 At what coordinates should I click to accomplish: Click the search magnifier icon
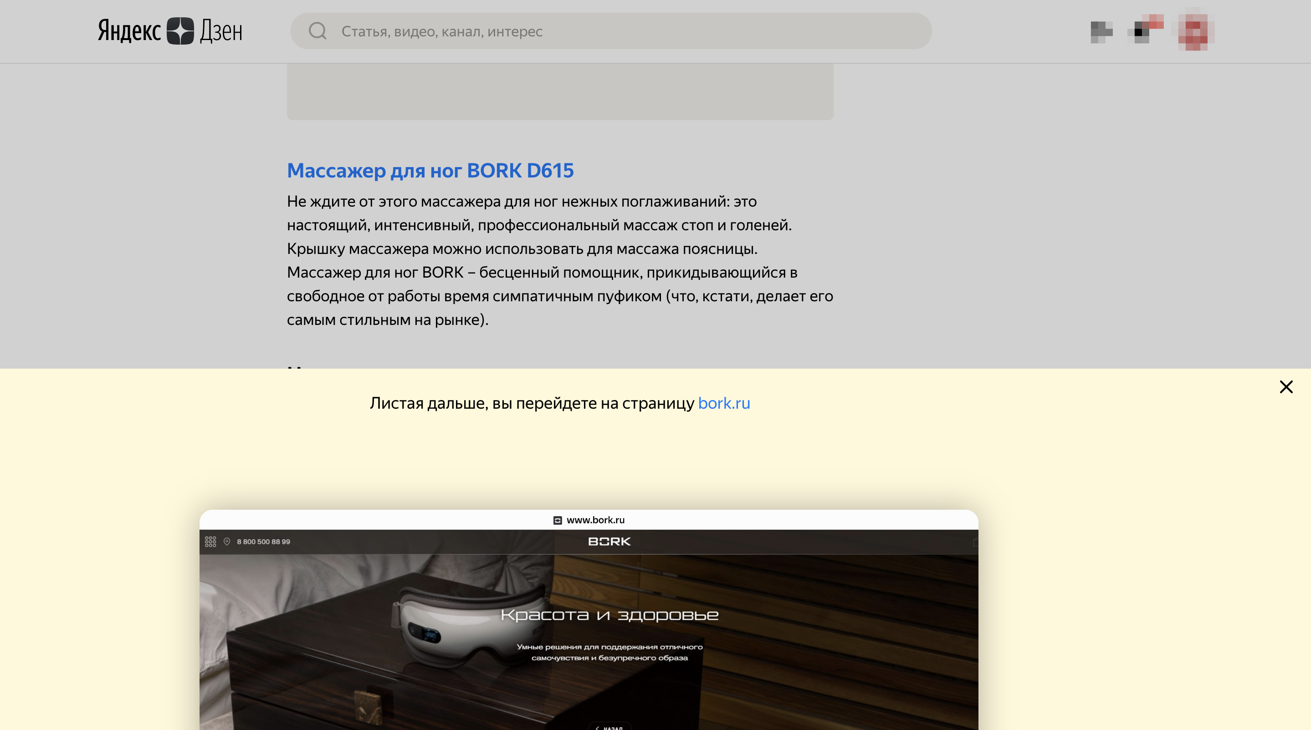tap(318, 31)
